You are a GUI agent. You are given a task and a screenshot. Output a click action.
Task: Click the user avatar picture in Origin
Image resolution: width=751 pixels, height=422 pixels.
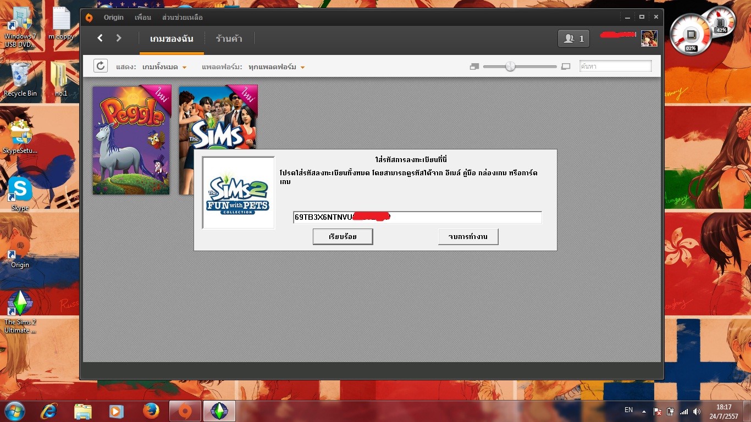point(649,38)
